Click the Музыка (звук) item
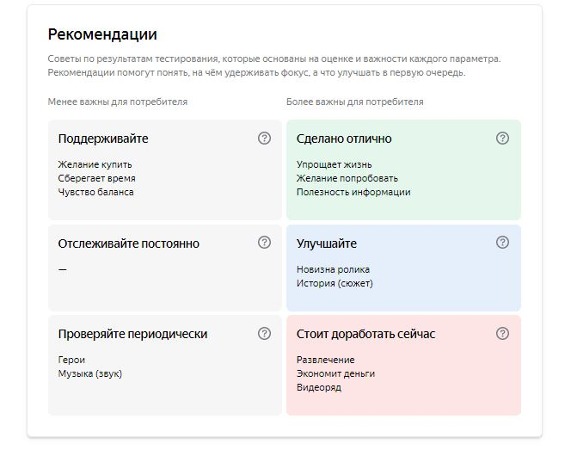 [88, 373]
